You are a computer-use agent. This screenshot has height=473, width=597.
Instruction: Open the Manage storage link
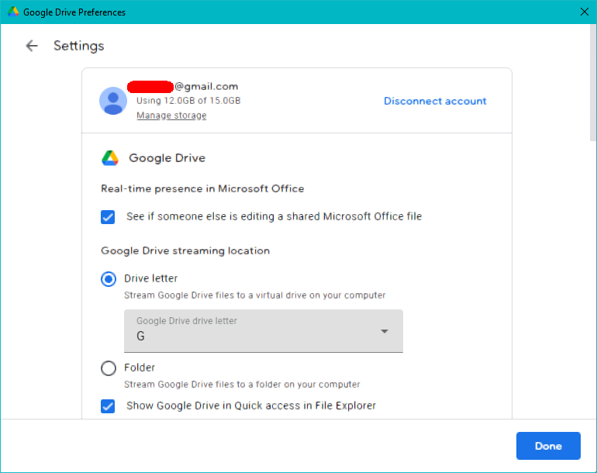171,115
